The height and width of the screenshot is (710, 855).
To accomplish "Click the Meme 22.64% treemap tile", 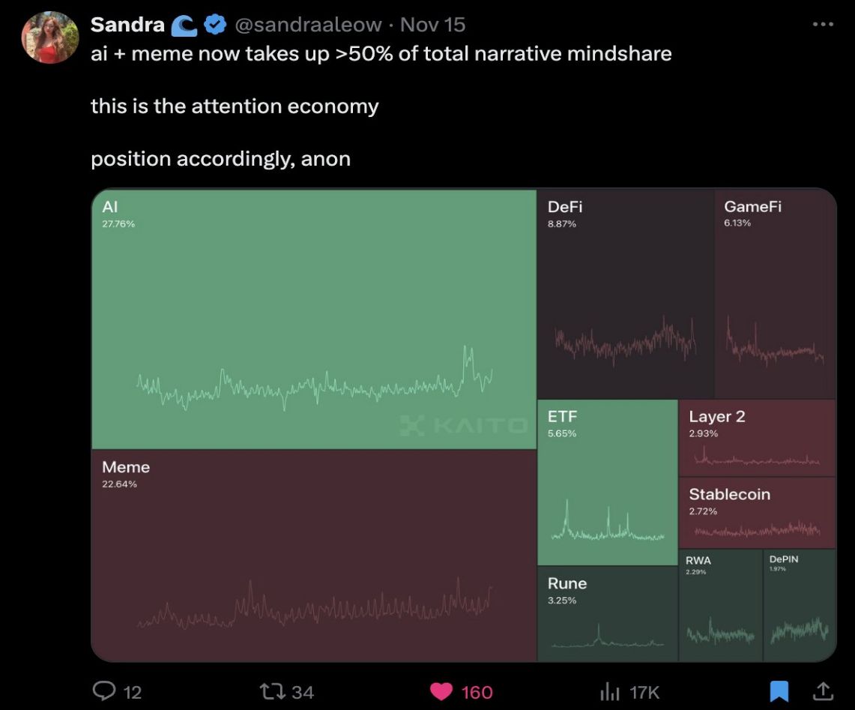I will click(314, 555).
